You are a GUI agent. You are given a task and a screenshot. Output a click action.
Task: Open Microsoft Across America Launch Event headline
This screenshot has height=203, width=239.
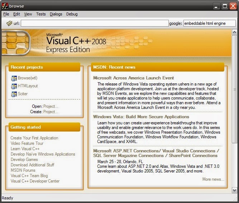(x=134, y=78)
